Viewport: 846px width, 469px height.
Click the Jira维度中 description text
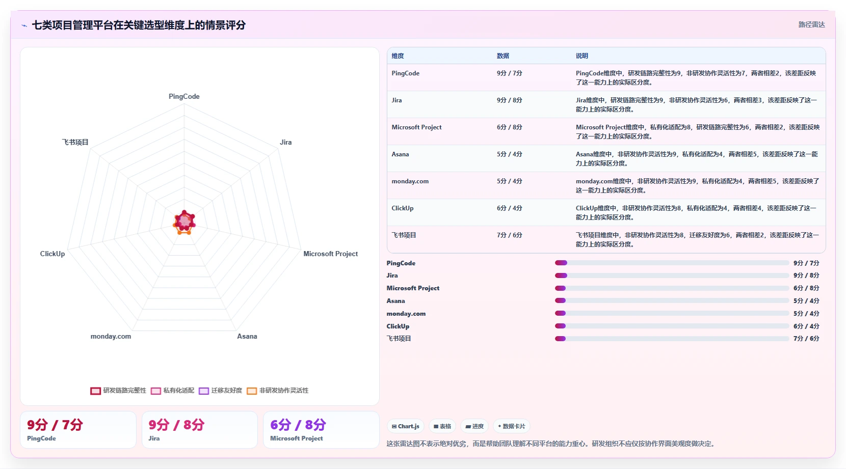696,104
